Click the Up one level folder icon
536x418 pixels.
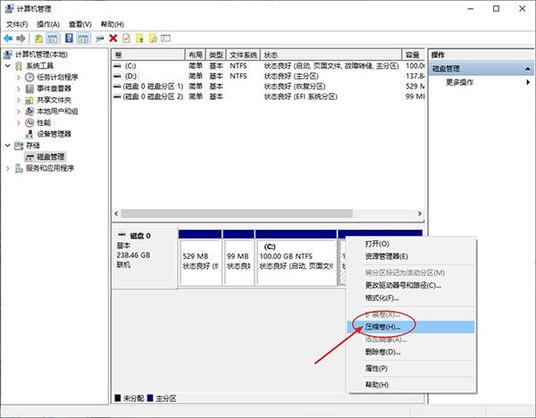38,38
